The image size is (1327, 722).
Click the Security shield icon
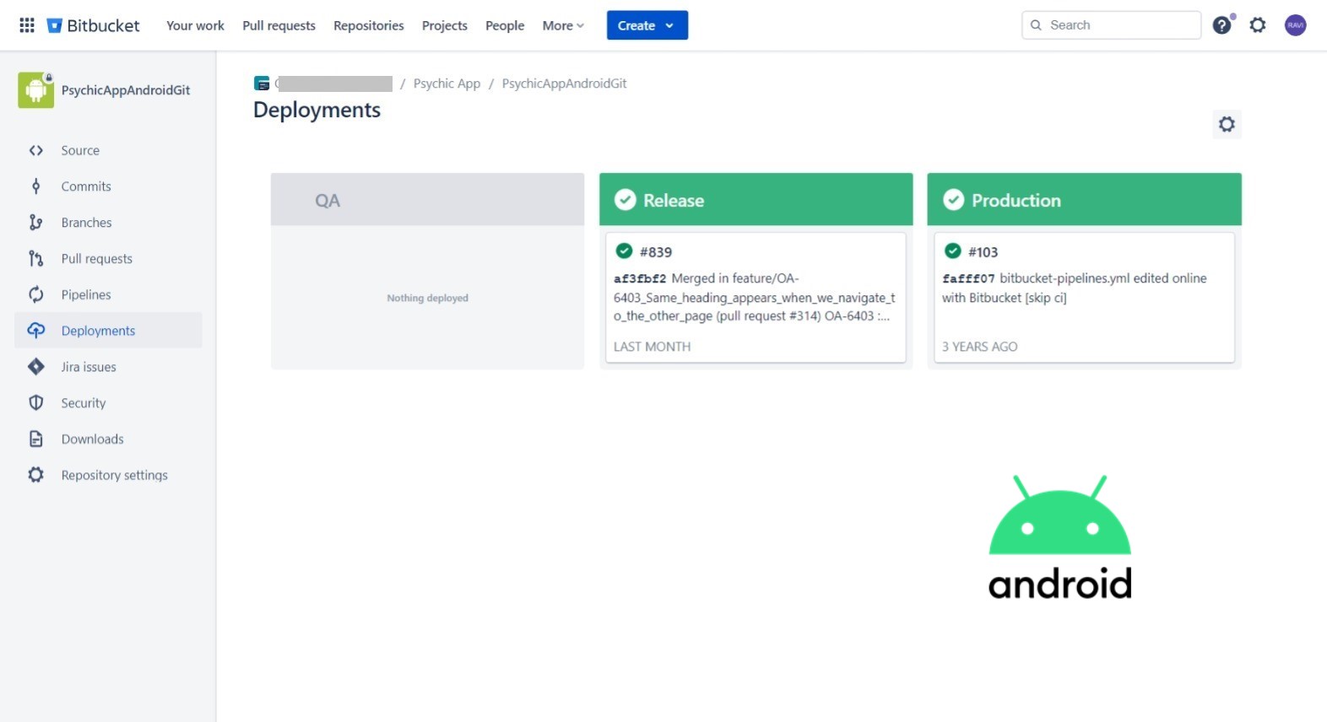(x=35, y=403)
